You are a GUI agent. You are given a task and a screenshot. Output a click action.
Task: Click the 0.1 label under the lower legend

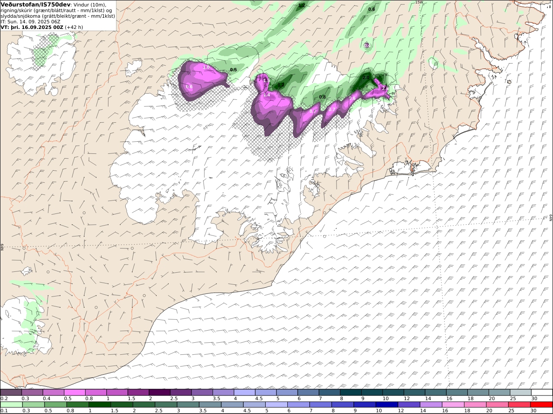[4, 411]
